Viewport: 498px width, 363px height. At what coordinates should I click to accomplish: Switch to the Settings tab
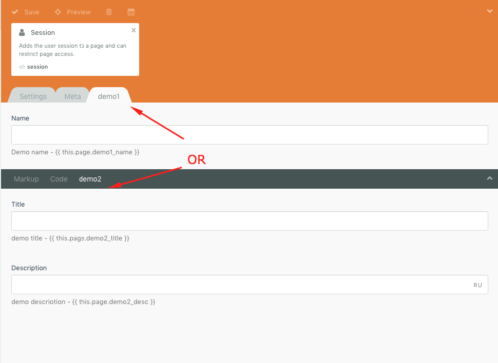tap(33, 96)
